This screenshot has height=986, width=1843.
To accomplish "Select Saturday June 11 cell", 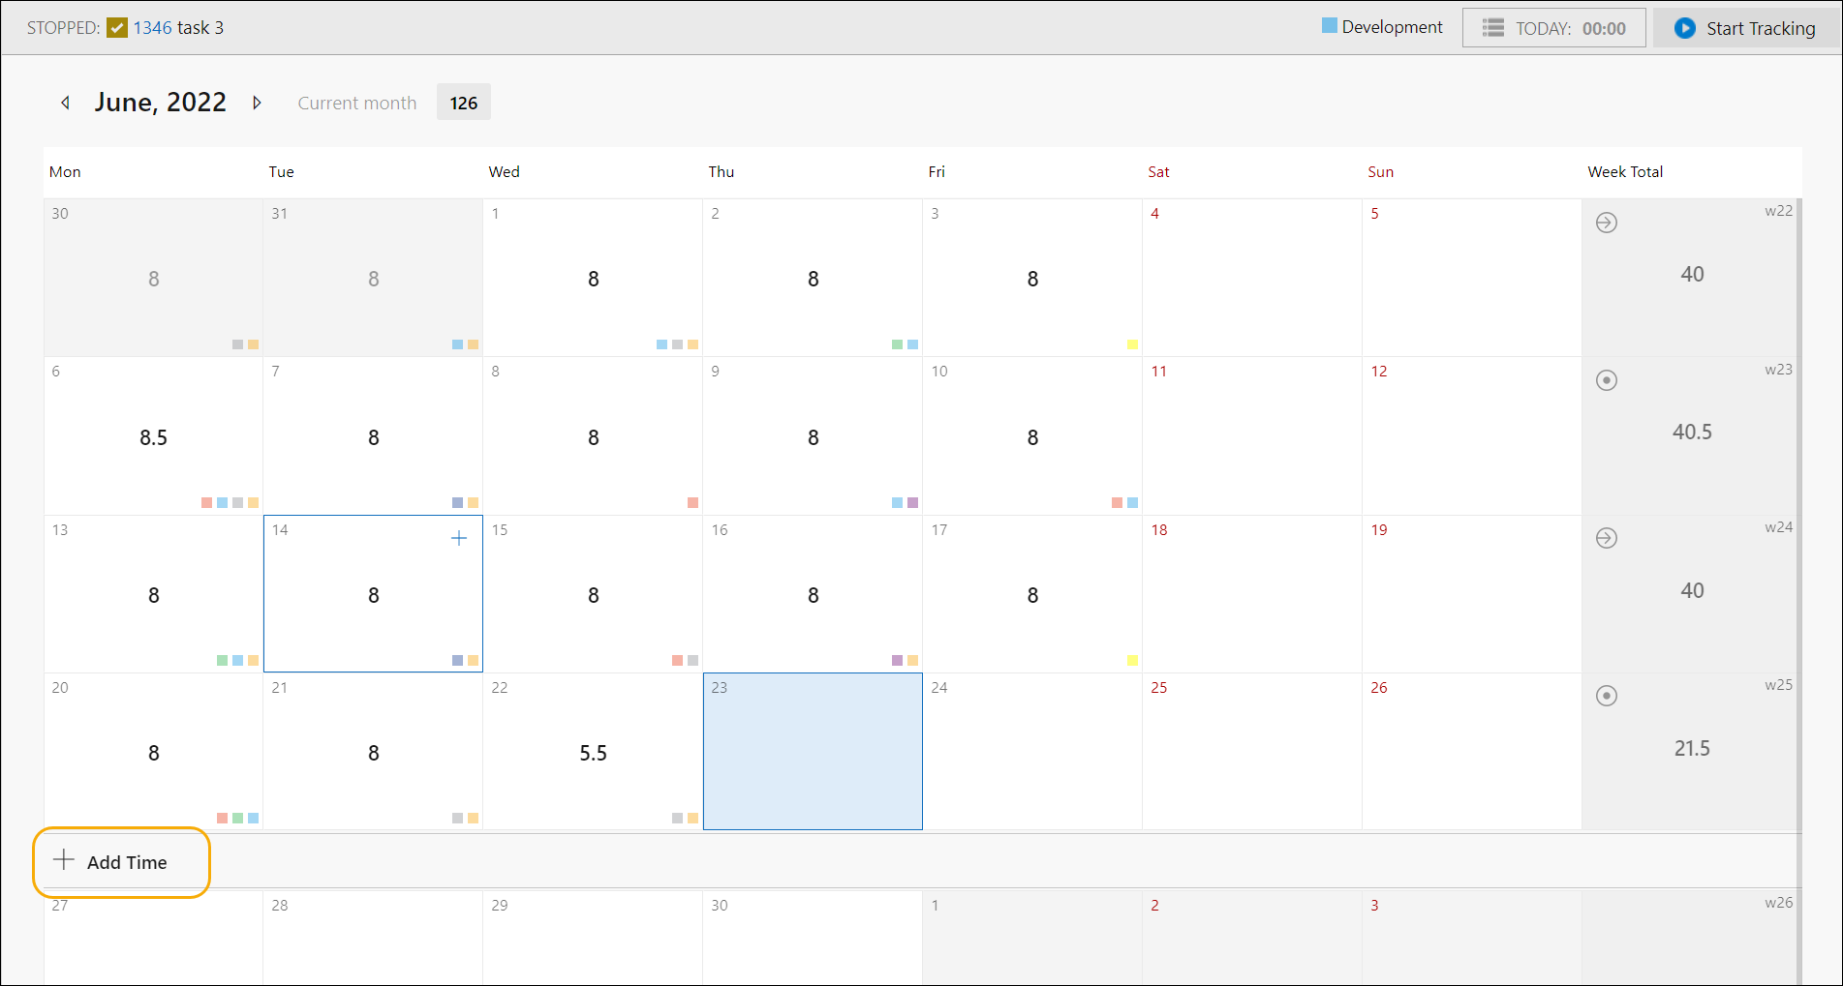I will click(x=1252, y=436).
